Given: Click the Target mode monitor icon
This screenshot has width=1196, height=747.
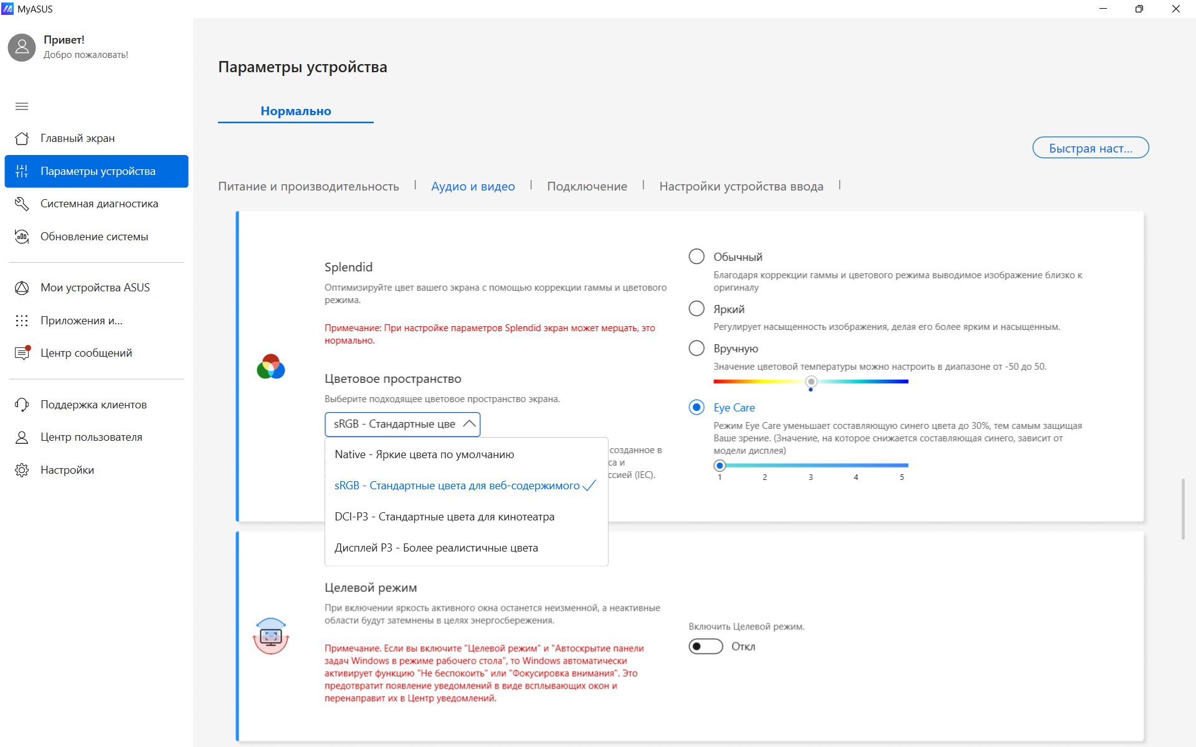Looking at the screenshot, I should pyautogui.click(x=271, y=636).
